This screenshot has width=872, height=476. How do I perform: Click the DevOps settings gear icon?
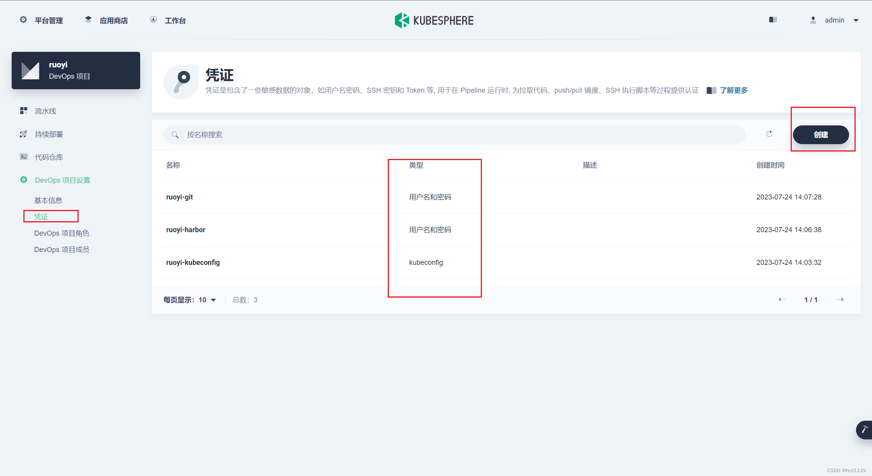click(24, 180)
